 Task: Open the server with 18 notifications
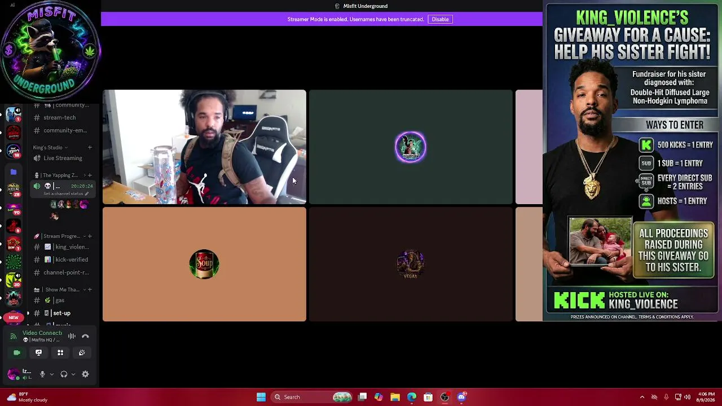[14, 152]
